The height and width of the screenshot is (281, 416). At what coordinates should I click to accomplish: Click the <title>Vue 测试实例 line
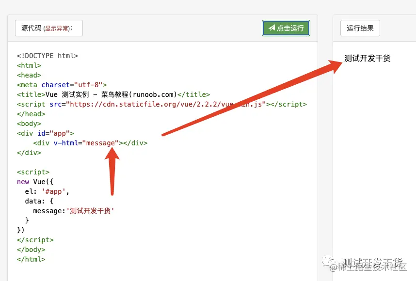(113, 94)
